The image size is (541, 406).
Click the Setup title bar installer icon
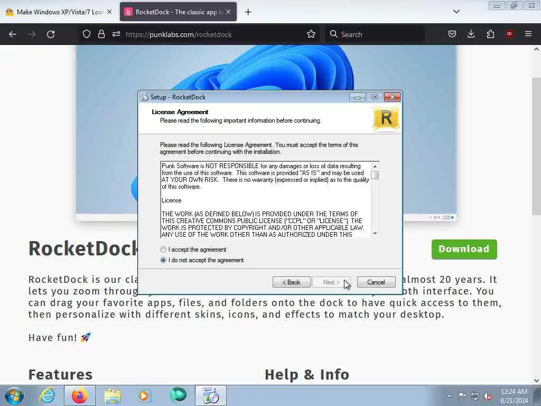click(144, 97)
